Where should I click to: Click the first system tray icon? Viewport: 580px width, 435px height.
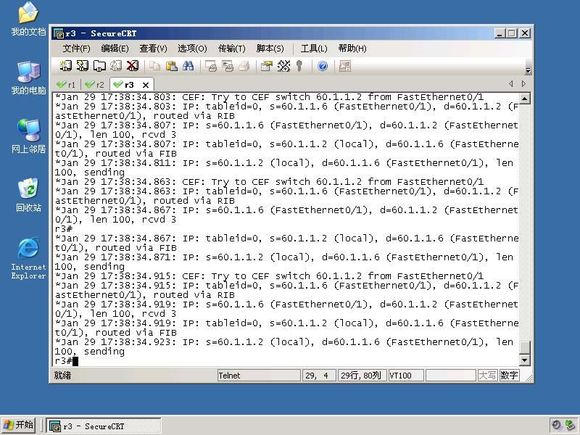point(556,426)
